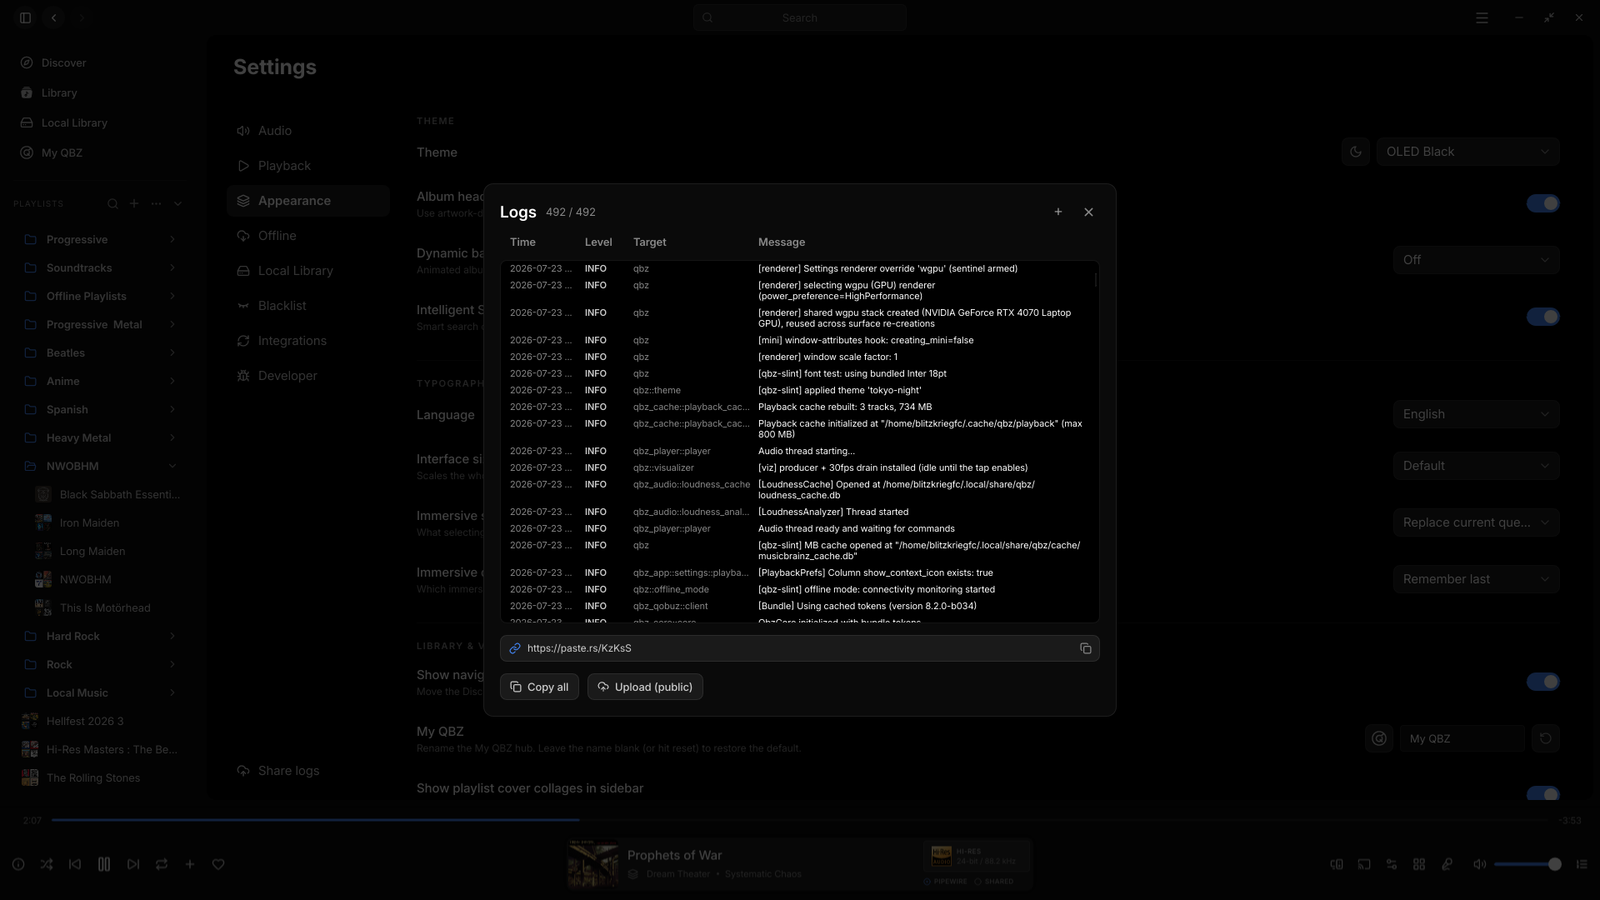Click the Copy all button
This screenshot has width=1600, height=900.
(x=539, y=687)
